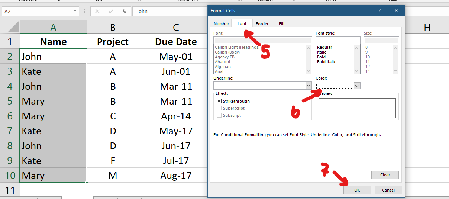This screenshot has width=449, height=199.
Task: Click scroll down arrow of Size list
Action: [396, 71]
